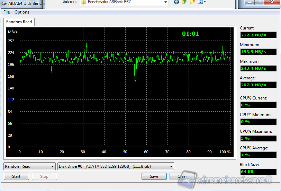The height and width of the screenshot is (191, 281).
Task: Click the Block Size 64 KB field
Action: point(258,172)
